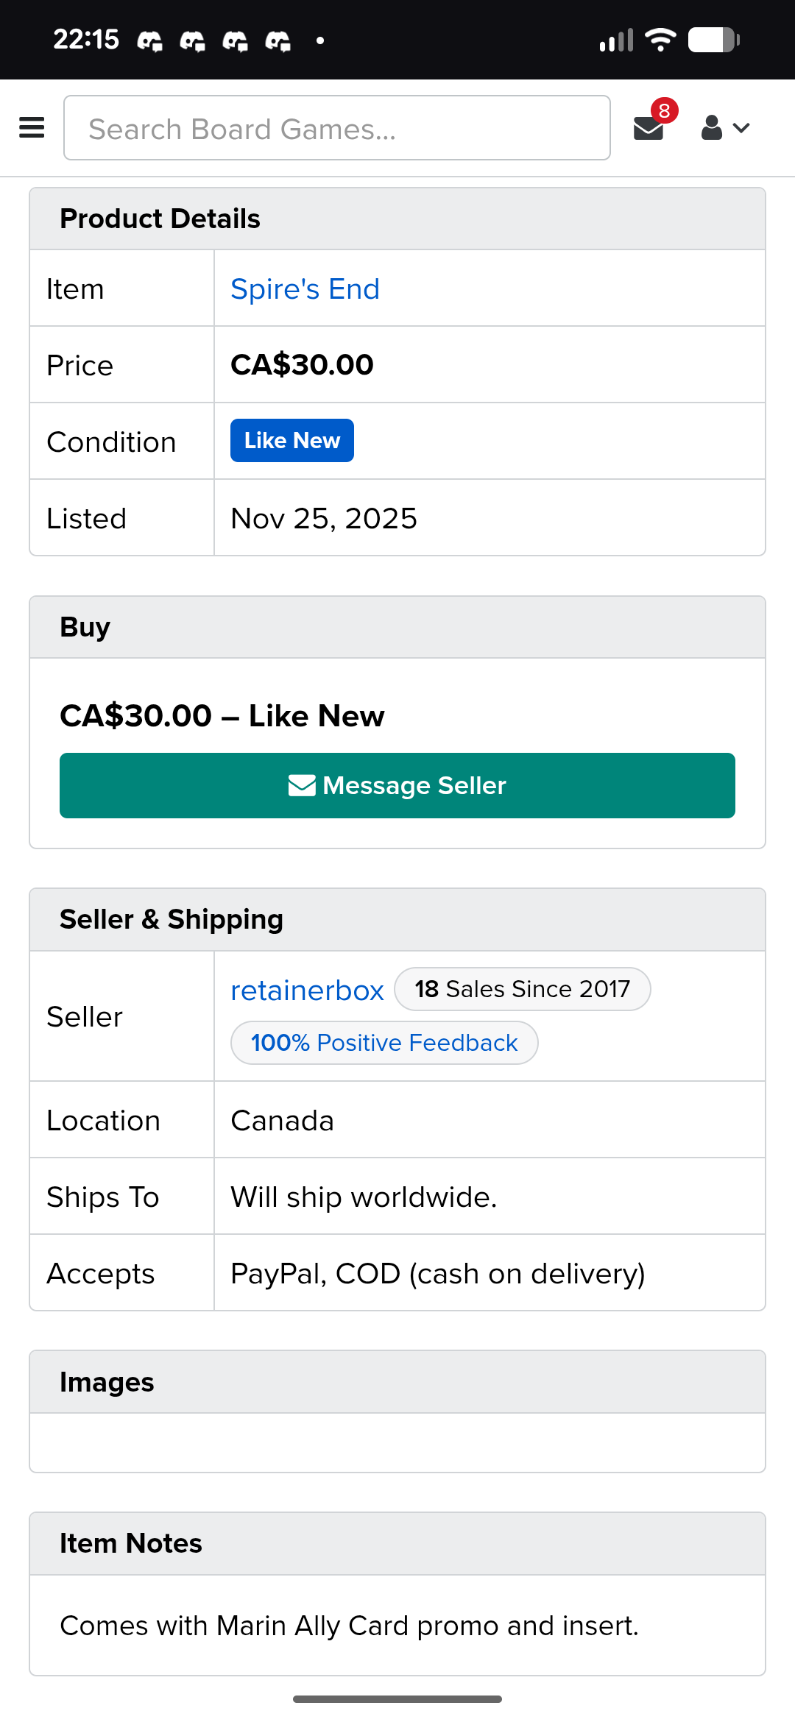The height and width of the screenshot is (1722, 795).
Task: Expand the user account dropdown chevron
Action: [741, 128]
